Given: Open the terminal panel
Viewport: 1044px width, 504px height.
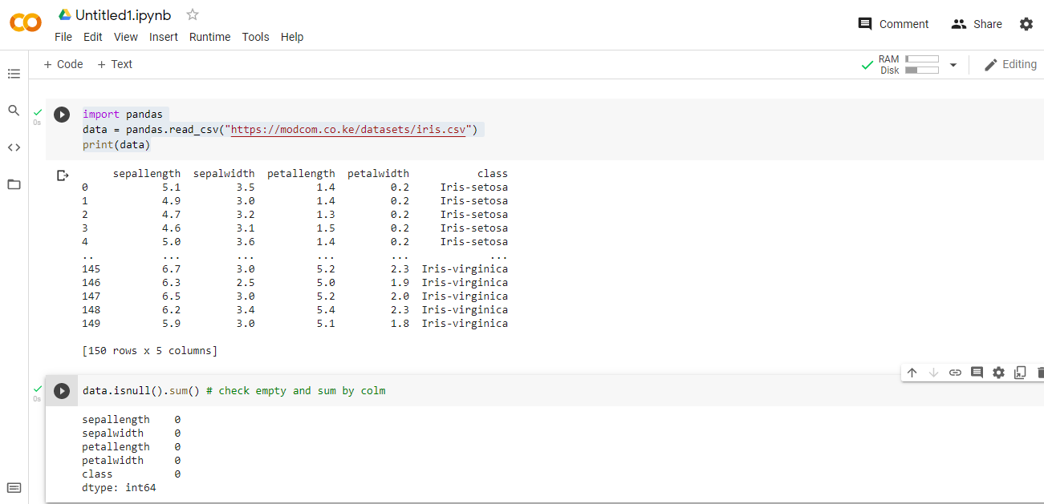Looking at the screenshot, I should pyautogui.click(x=14, y=487).
